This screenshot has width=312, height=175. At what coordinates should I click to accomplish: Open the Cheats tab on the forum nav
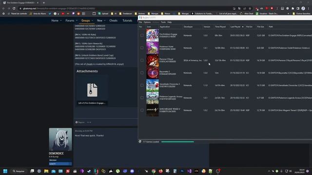pos(113,20)
